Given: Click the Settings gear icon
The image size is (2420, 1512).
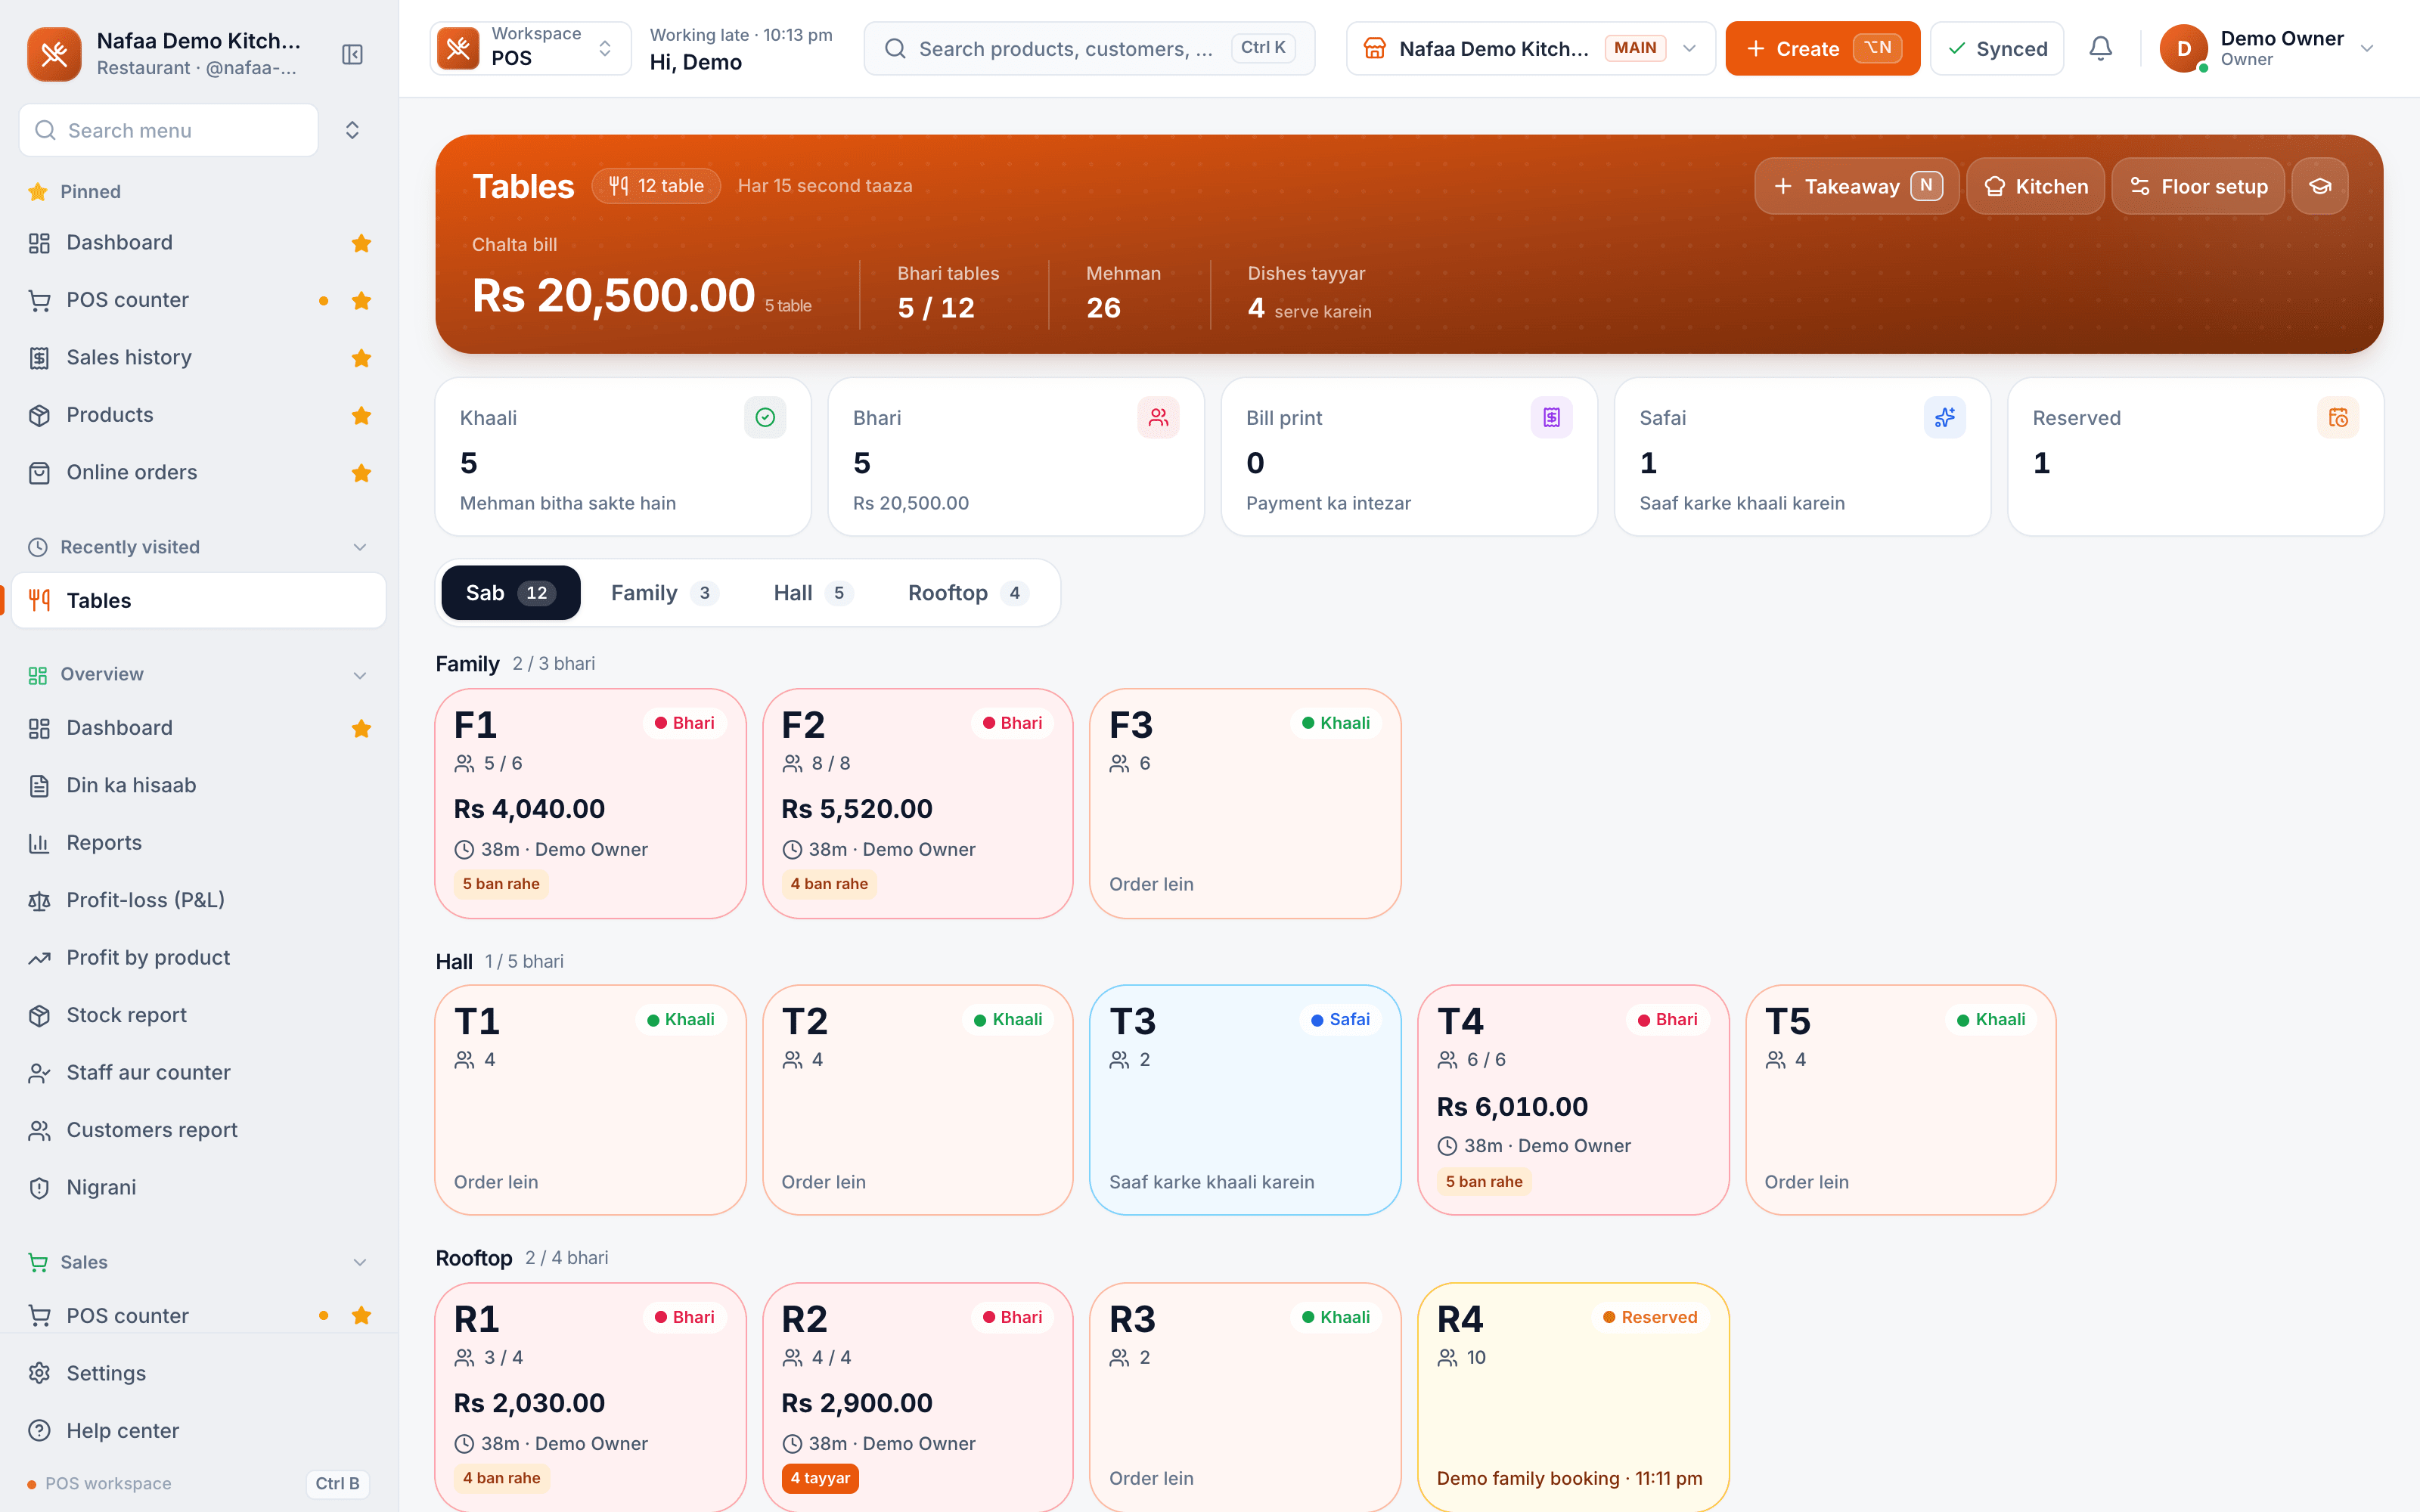Looking at the screenshot, I should coord(39,1373).
